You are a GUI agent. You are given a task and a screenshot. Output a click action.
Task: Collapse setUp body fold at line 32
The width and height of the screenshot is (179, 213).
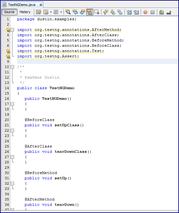(12, 183)
